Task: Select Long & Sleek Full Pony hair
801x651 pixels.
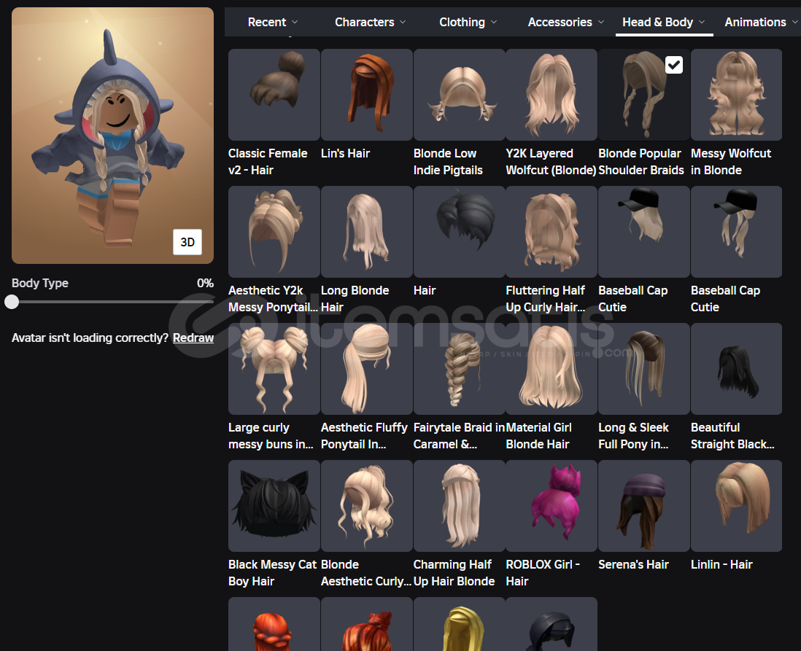Action: pos(643,369)
